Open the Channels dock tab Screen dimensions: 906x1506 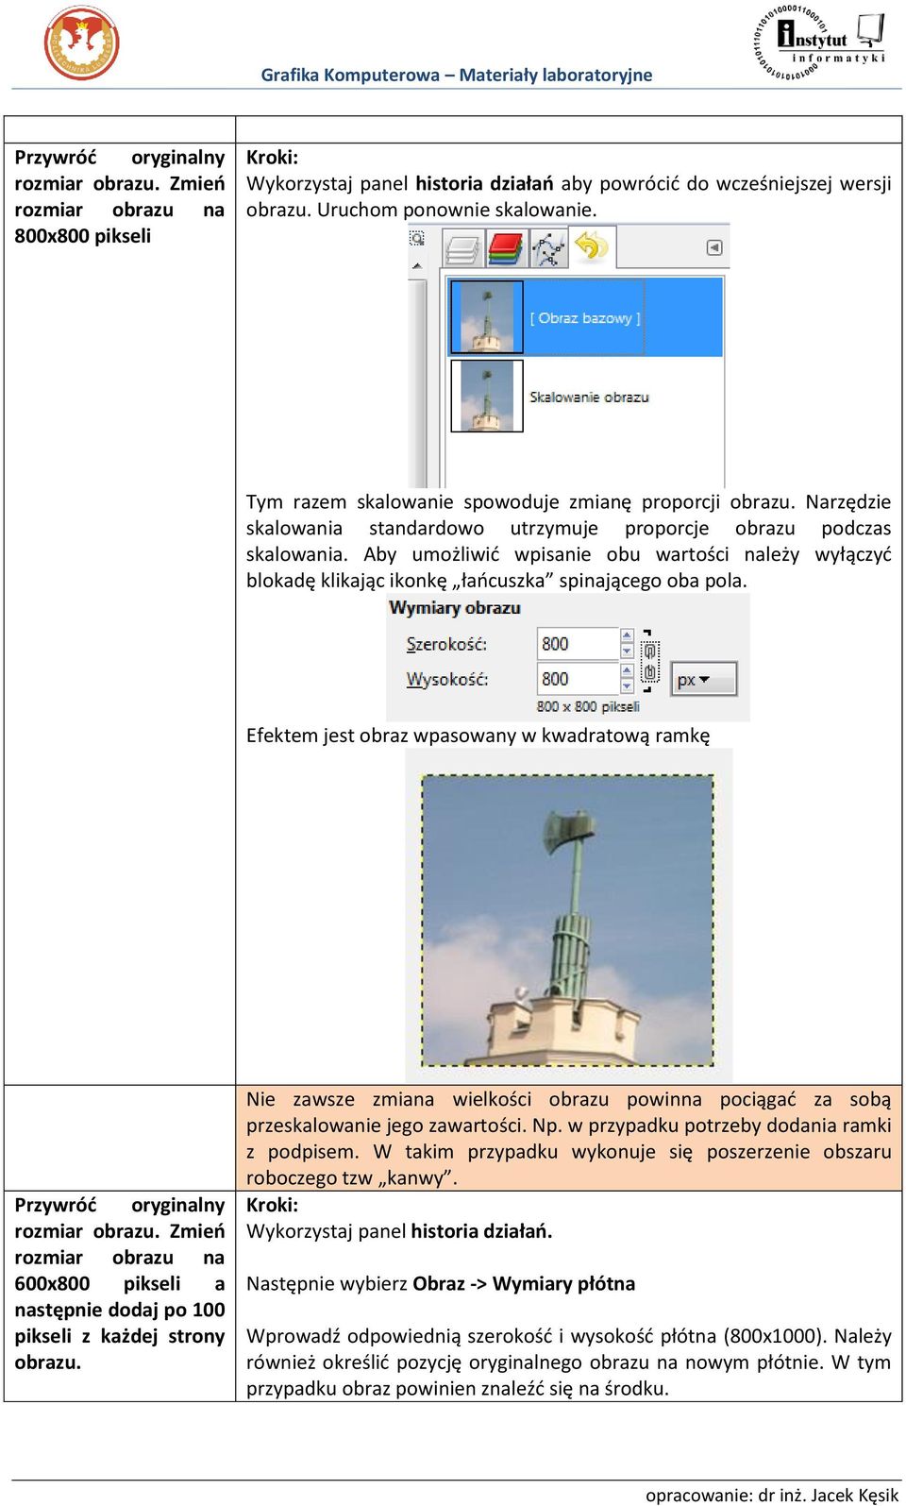pos(506,249)
